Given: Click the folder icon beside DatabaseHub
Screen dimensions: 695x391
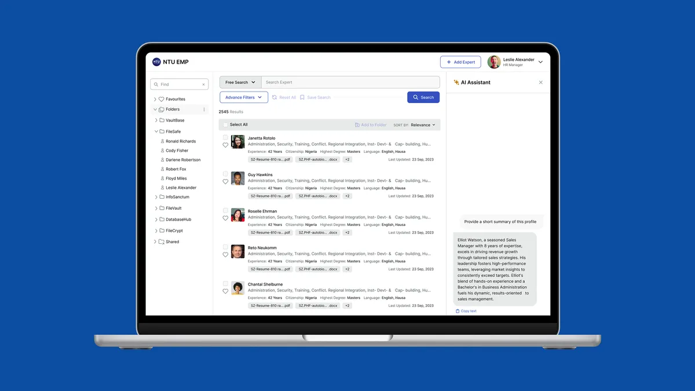Looking at the screenshot, I should 162,220.
